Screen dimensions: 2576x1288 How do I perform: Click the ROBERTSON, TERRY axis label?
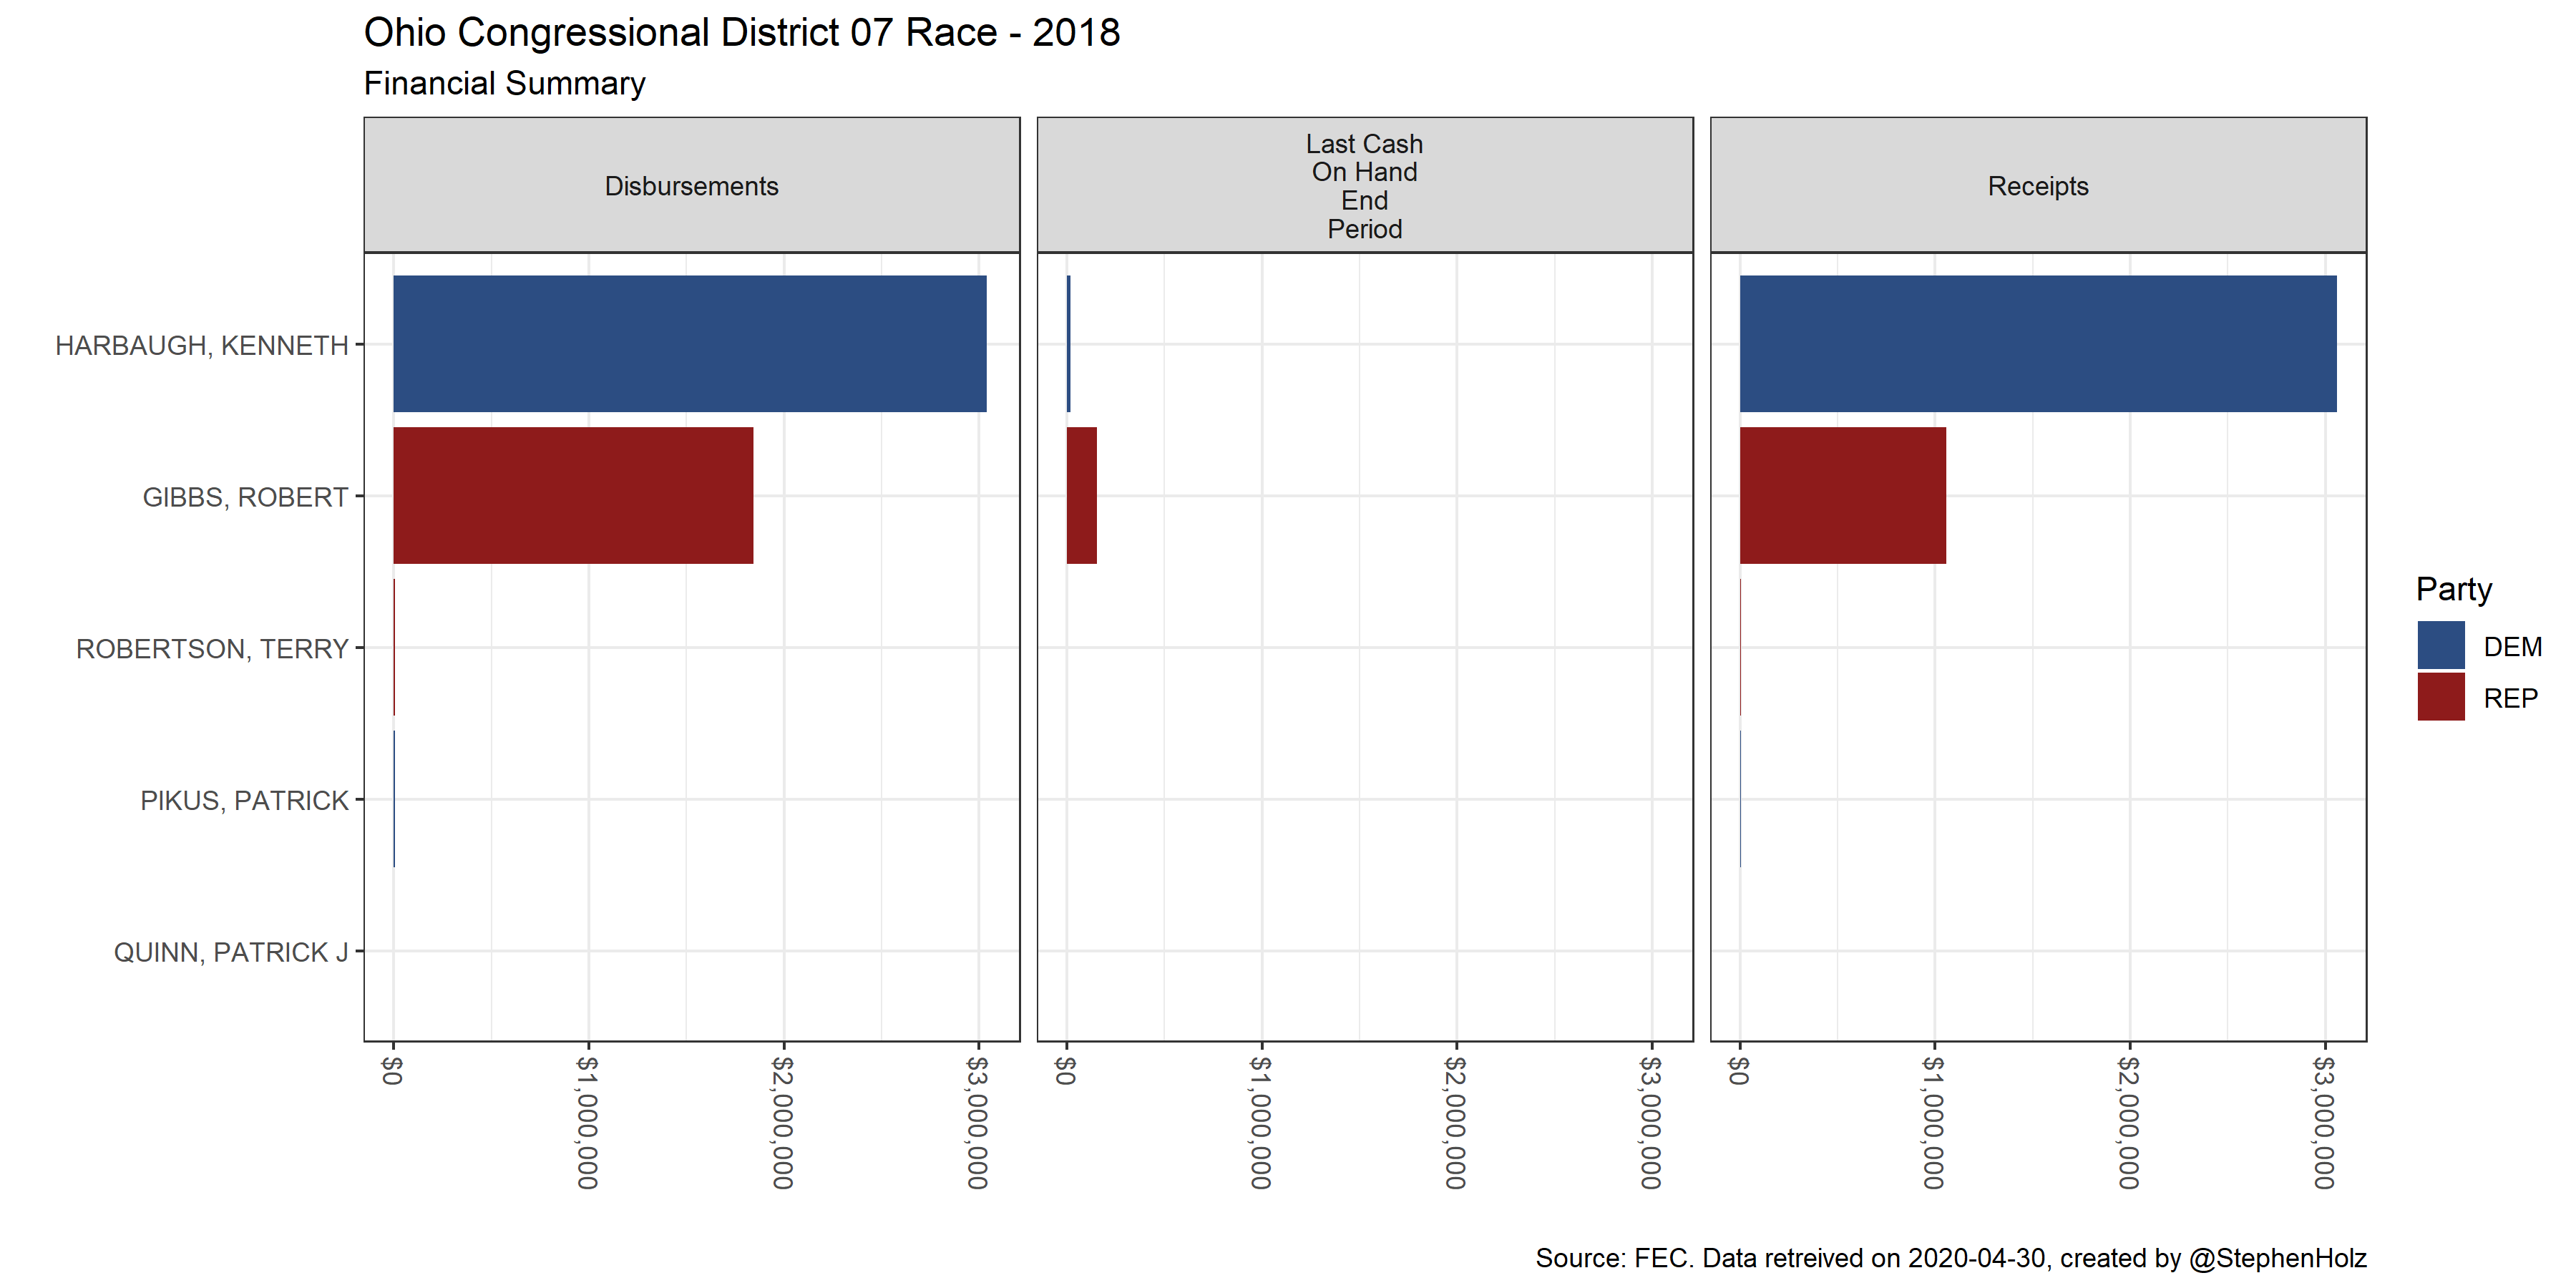(212, 649)
